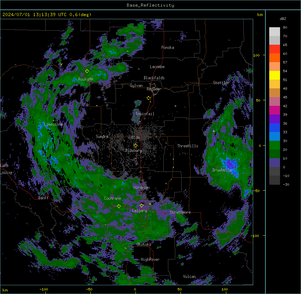Click the -30 value in dBZ legend

[x=286, y=185]
